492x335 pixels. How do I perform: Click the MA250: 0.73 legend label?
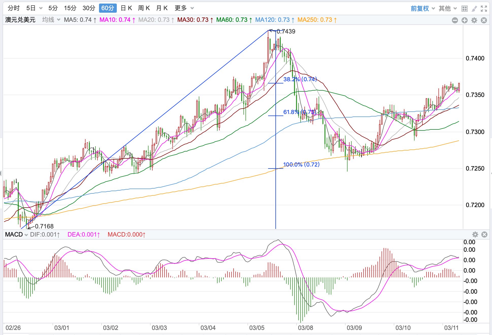coord(317,20)
